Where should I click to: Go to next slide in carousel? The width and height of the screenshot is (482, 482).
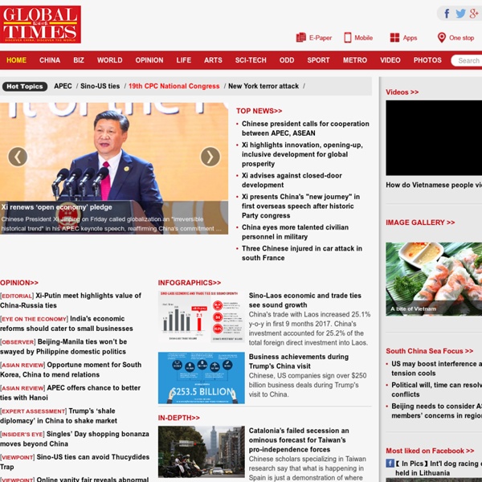tap(210, 157)
